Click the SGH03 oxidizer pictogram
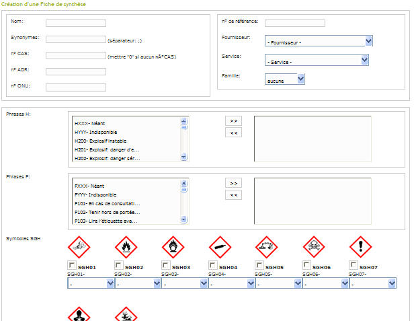The height and width of the screenshot is (321, 414). pos(173,247)
